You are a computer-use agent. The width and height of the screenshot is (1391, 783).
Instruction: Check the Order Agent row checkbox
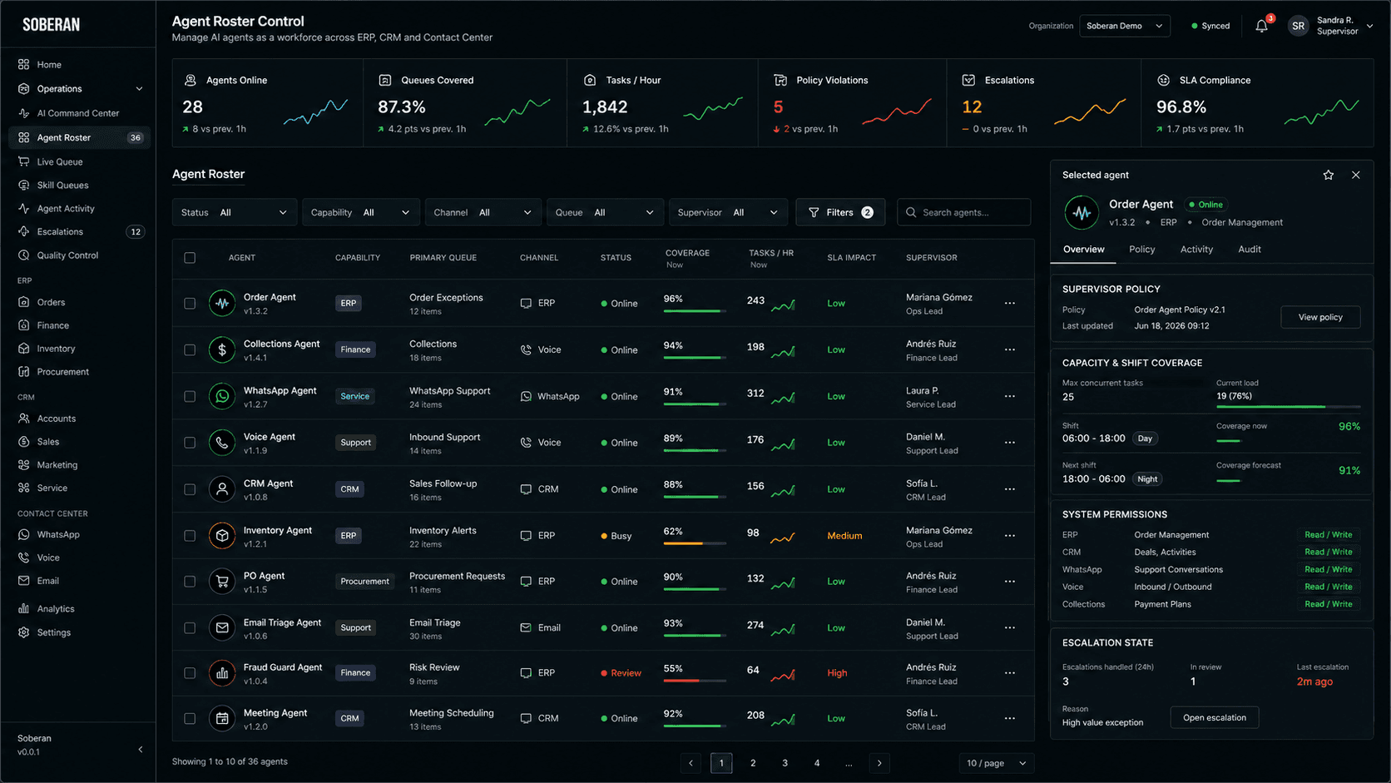[x=190, y=304]
